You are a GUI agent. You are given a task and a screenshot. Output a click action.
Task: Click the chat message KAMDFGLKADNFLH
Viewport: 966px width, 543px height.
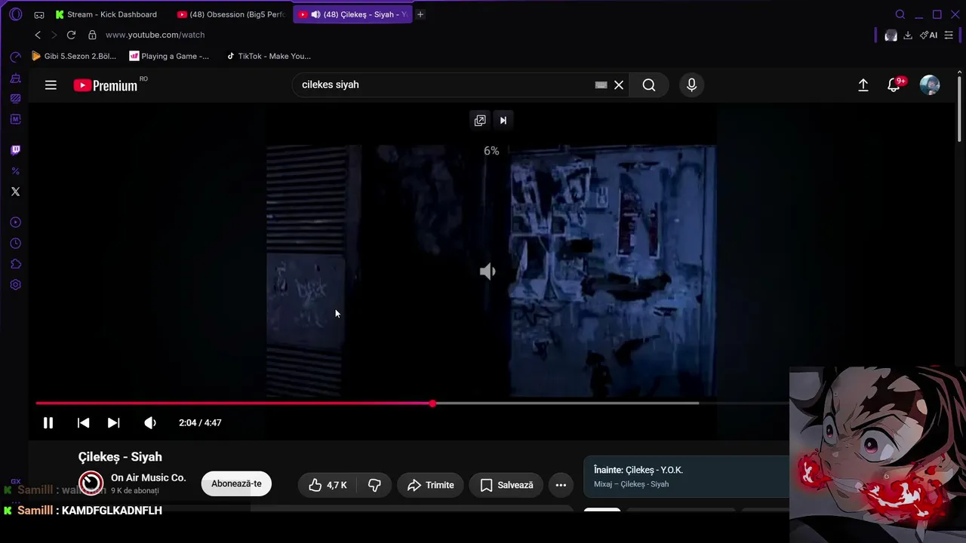point(112,511)
